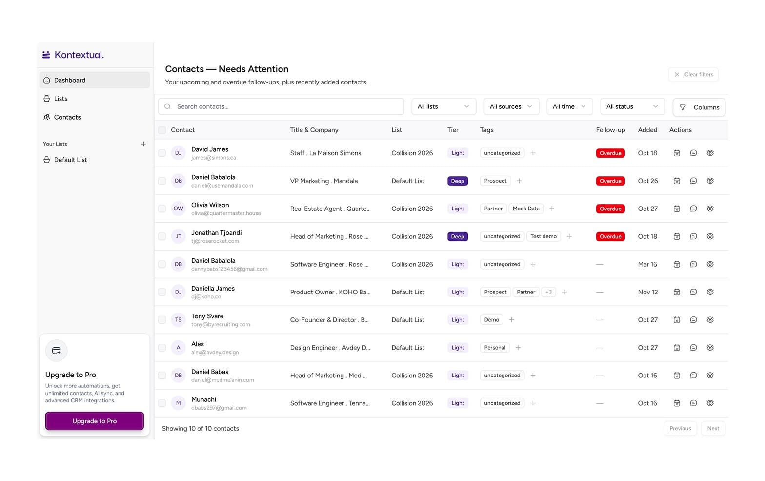765x481 pixels.
Task: Add a tag with plus next to Prospect tag
Action: point(519,181)
